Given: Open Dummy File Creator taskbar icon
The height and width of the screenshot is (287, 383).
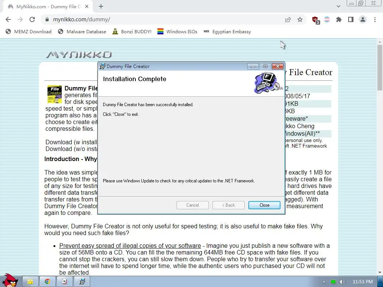Looking at the screenshot, I should [x=82, y=282].
